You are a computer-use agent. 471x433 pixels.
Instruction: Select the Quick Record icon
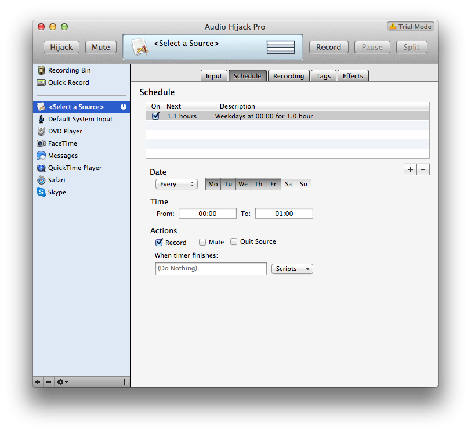click(41, 82)
